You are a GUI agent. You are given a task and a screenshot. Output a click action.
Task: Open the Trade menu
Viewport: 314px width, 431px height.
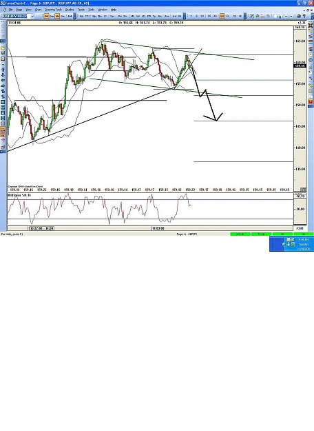click(x=81, y=10)
